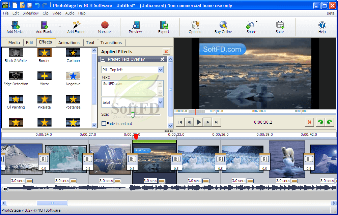338x215 pixels.
Task: Remove the Preset Text Overlay effect
Action: click(x=162, y=59)
